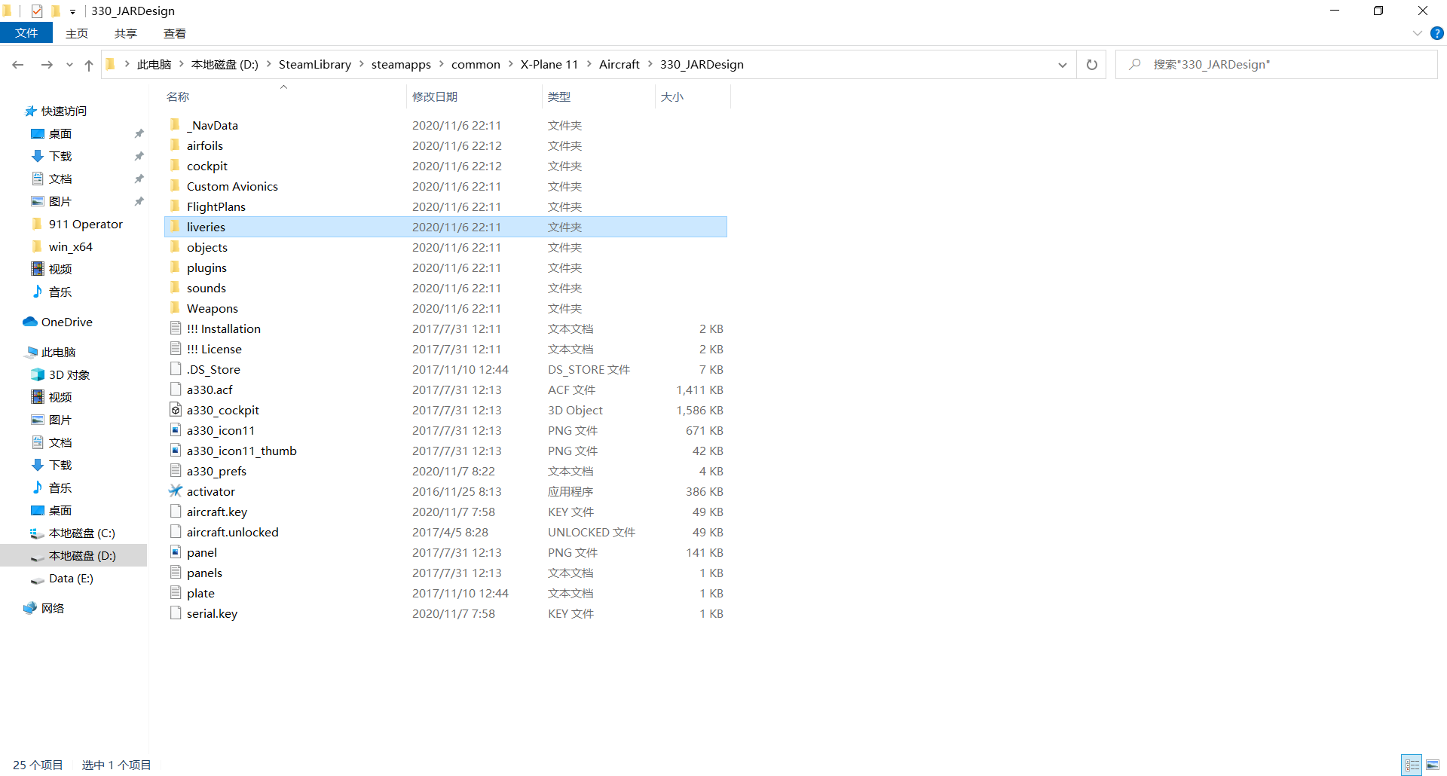Sort by 类型 column header

tap(559, 97)
